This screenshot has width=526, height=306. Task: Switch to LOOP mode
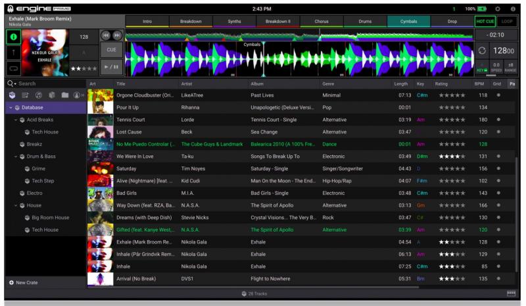(507, 22)
